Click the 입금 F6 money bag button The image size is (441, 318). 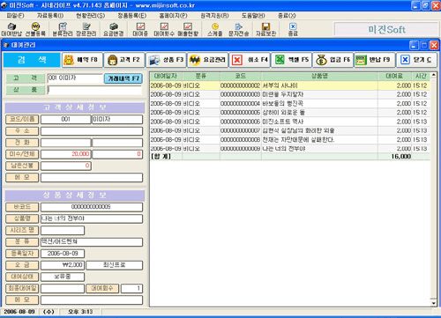point(333,60)
